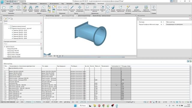Open Windows Start button on taskbar

point(75,106)
